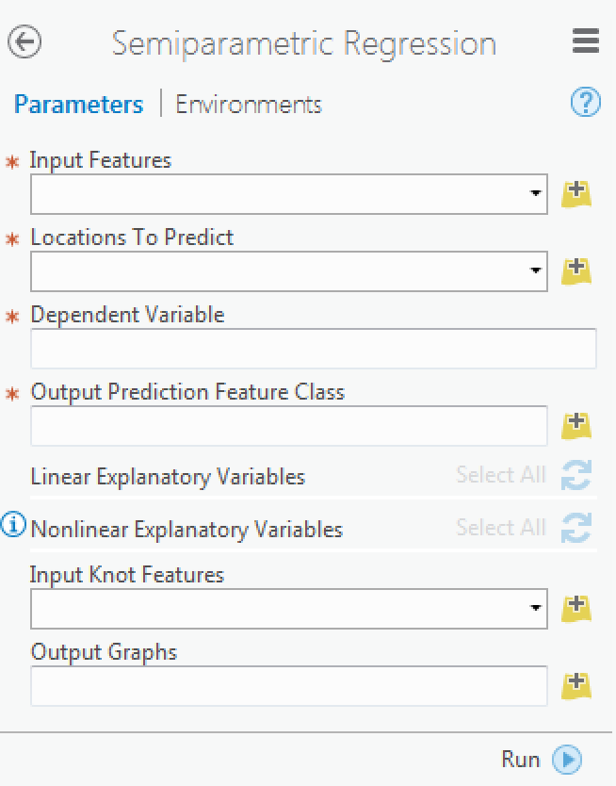Browse folder for Input Features
This screenshot has height=786, width=616.
(576, 194)
